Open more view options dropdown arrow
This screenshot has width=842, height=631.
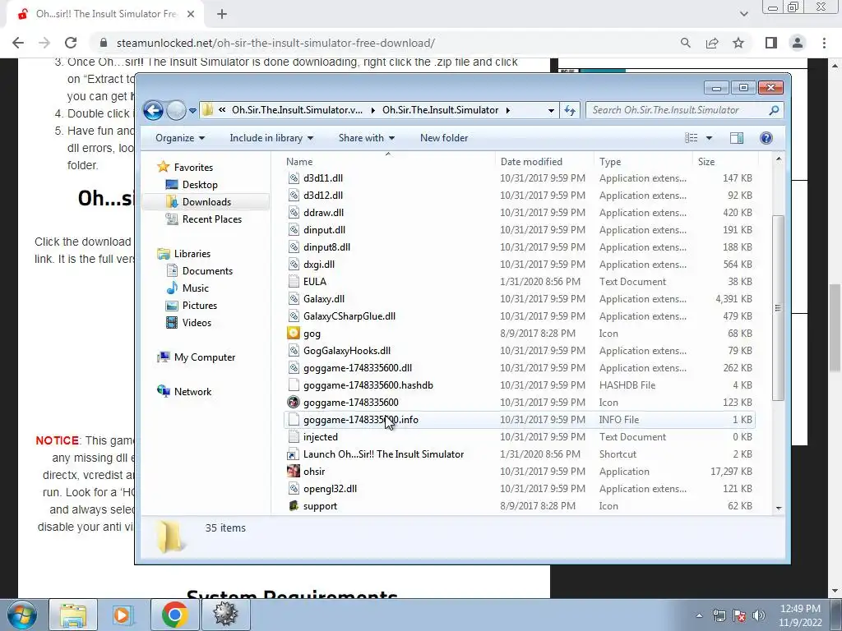coord(709,138)
